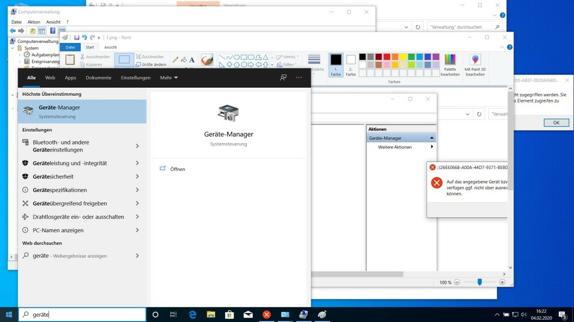Click the feedback icon in search panel
The width and height of the screenshot is (574, 322).
pyautogui.click(x=283, y=77)
